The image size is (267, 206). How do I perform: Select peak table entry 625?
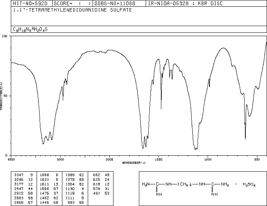[x=97, y=180]
